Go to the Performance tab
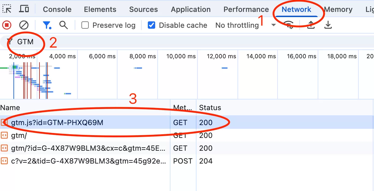The height and width of the screenshot is (191, 374). [246, 9]
